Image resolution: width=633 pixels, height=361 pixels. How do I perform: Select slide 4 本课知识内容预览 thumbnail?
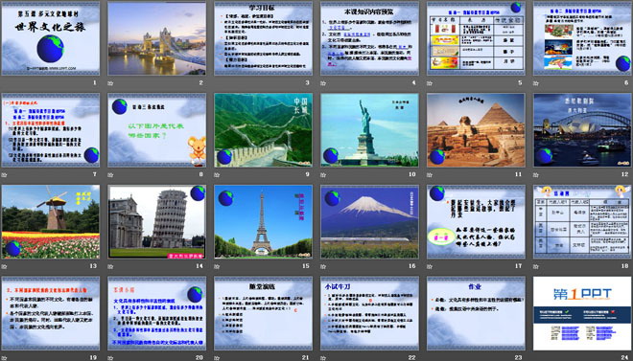(370, 38)
